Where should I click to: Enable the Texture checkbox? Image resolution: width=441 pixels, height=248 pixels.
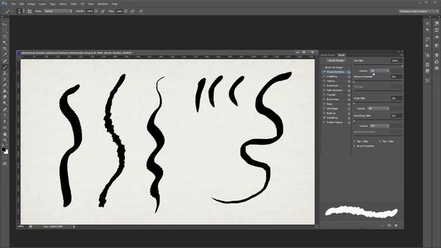pos(325,81)
